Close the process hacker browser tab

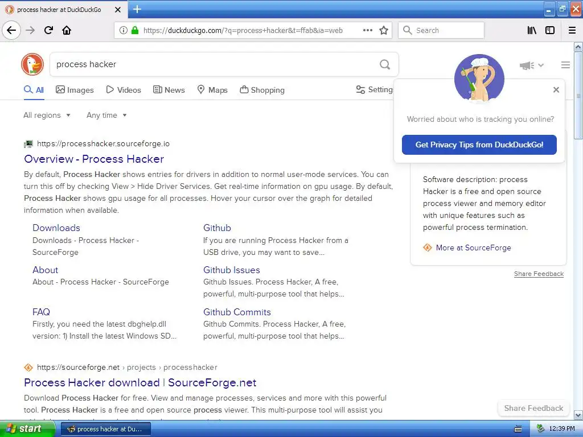[x=118, y=10]
